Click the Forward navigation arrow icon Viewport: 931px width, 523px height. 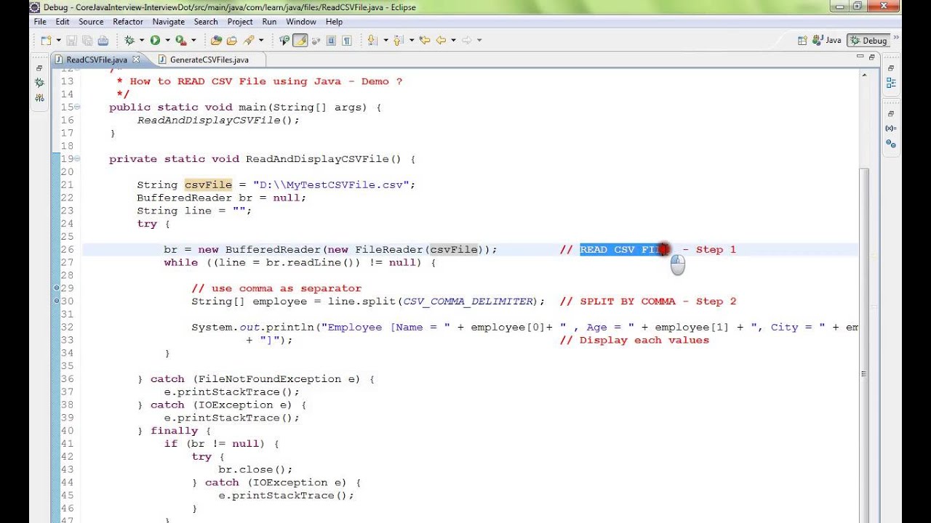coord(467,41)
